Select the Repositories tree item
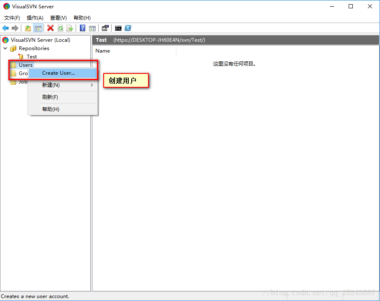This screenshot has height=301, width=380. 34,48
